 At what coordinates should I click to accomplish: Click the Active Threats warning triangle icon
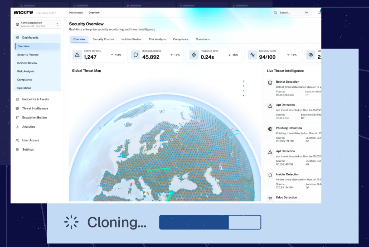(x=77, y=55)
